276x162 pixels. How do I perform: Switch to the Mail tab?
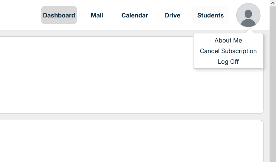pos(97,15)
